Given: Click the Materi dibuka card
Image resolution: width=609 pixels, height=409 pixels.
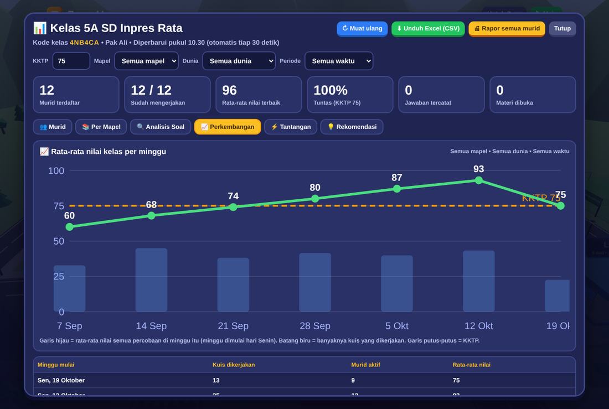Looking at the screenshot, I should (x=533, y=95).
